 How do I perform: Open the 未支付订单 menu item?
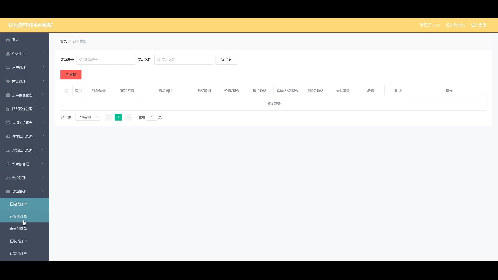[18, 229]
